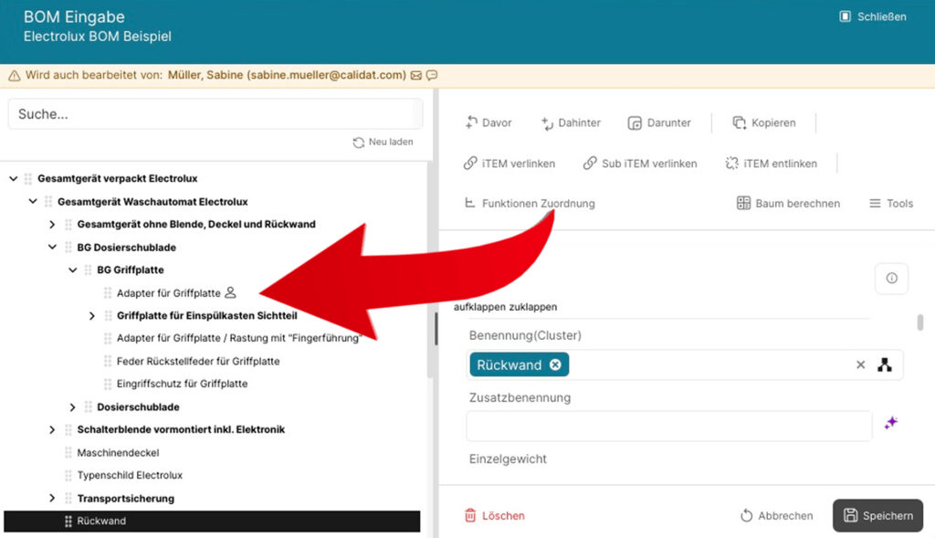Clear the Benennung field with the X
Image resolution: width=935 pixels, height=538 pixels.
(x=860, y=365)
